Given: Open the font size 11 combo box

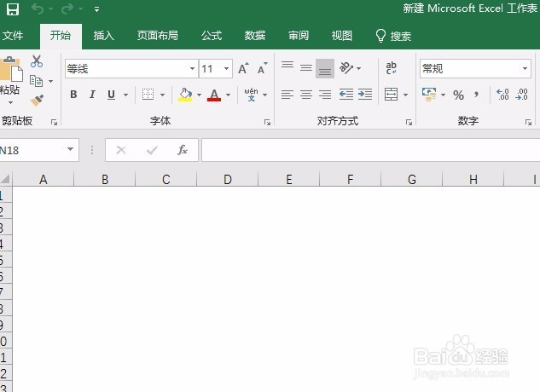Looking at the screenshot, I should [x=216, y=68].
